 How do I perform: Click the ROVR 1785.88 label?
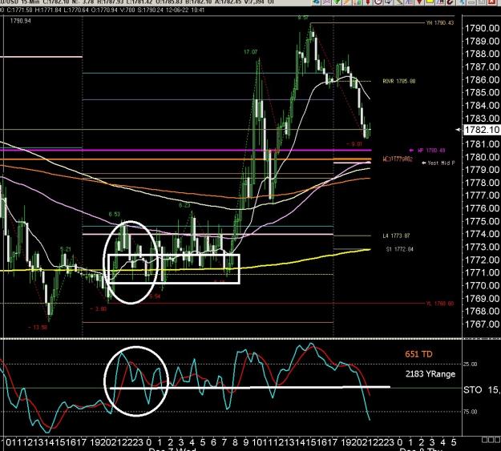399,81
